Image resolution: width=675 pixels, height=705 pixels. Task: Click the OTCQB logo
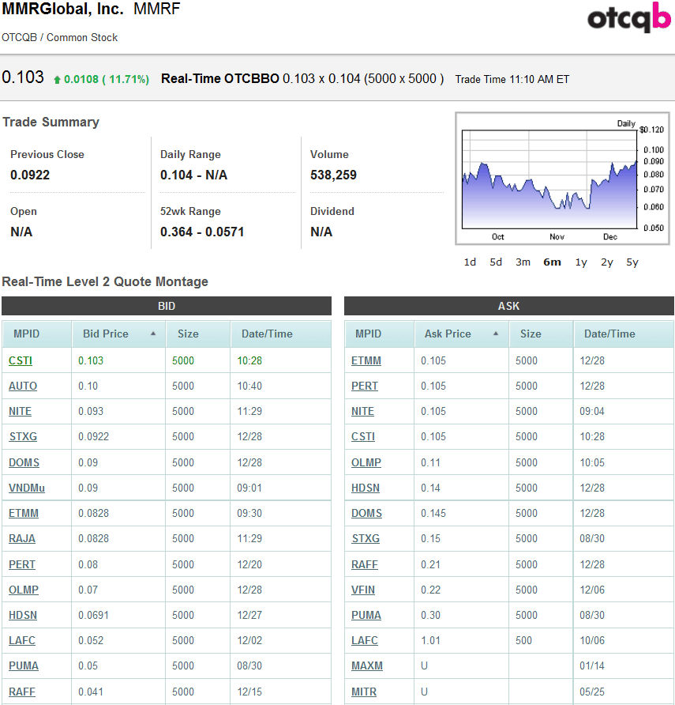click(x=628, y=19)
